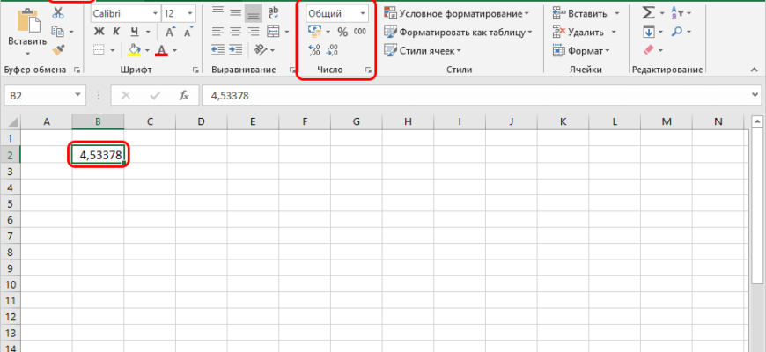Image resolution: width=766 pixels, height=352 pixels.
Task: Click the Cut scissors icon
Action: (57, 12)
